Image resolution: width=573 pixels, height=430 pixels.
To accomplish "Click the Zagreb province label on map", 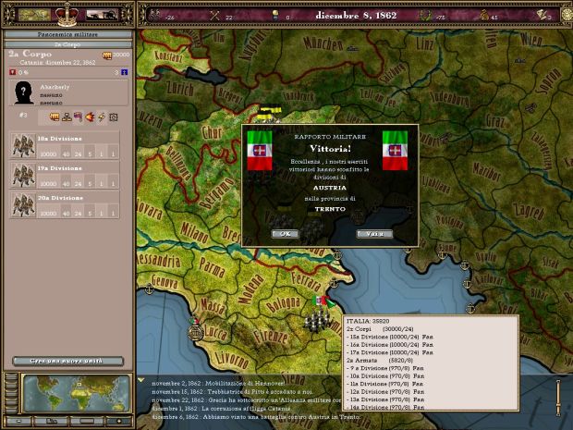I will [x=529, y=212].
